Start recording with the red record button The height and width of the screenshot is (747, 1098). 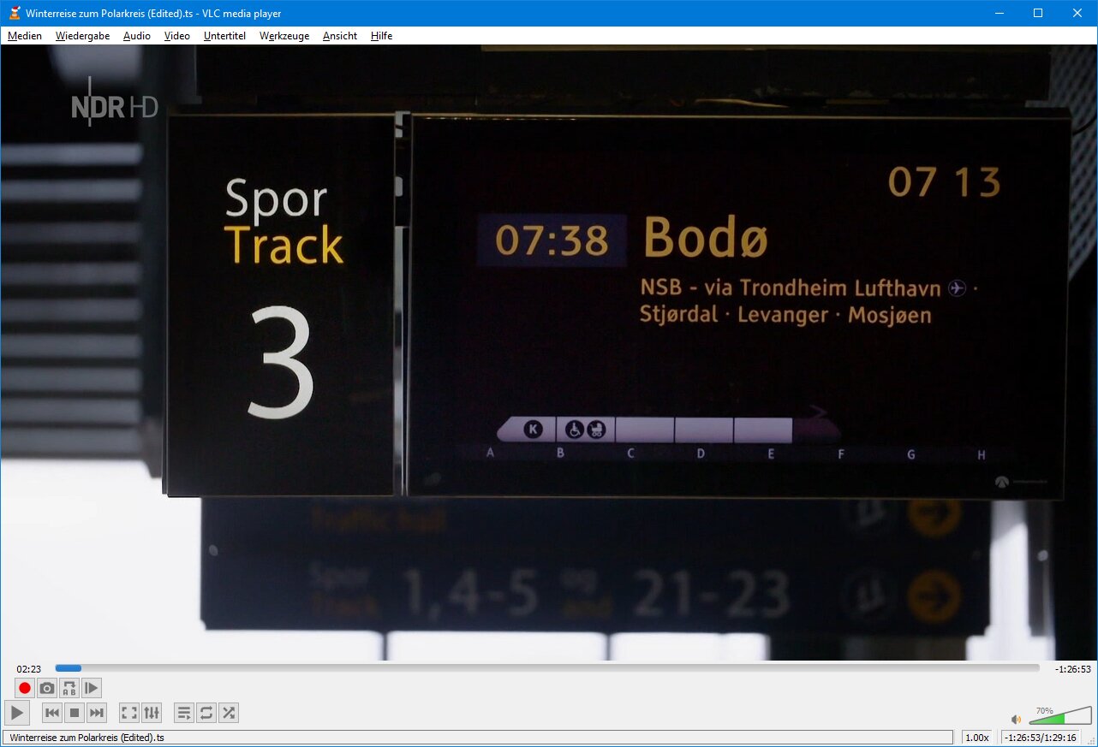tap(25, 688)
